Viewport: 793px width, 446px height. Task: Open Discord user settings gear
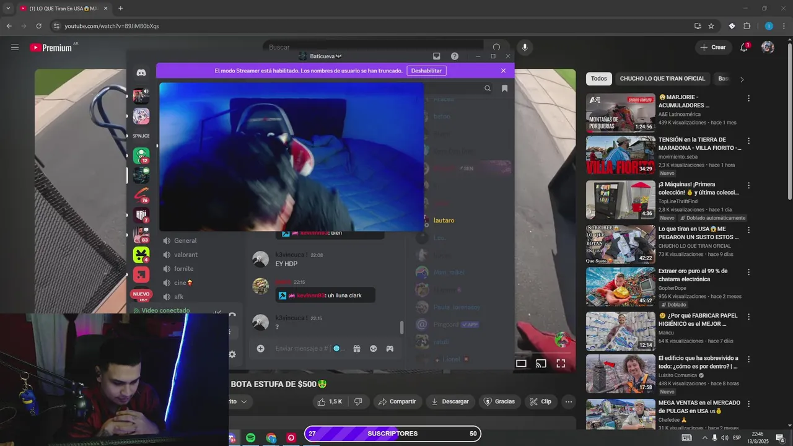coord(232,354)
